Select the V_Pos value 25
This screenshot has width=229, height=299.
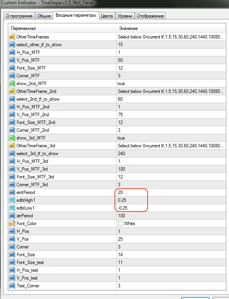[120, 239]
